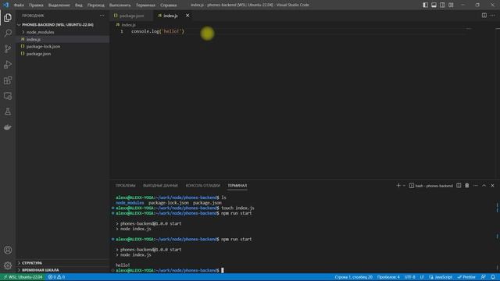
Task: Toggle bottom panel layout icon
Action: coord(434,5)
